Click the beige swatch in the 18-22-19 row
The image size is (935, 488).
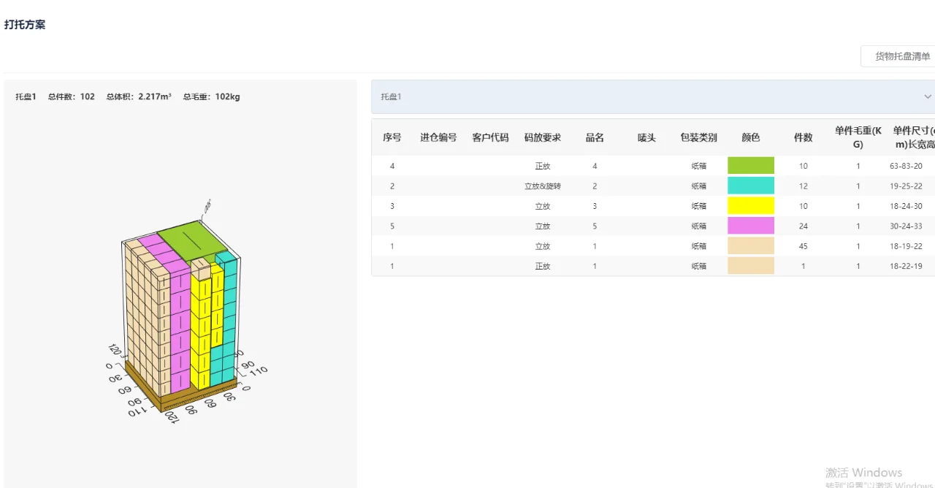point(750,266)
